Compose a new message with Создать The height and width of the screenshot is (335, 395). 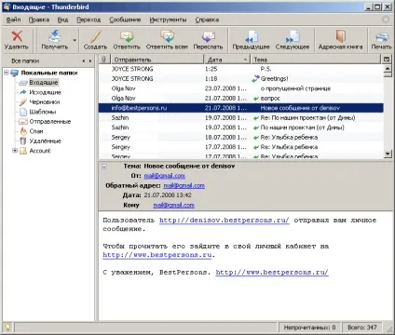click(95, 40)
